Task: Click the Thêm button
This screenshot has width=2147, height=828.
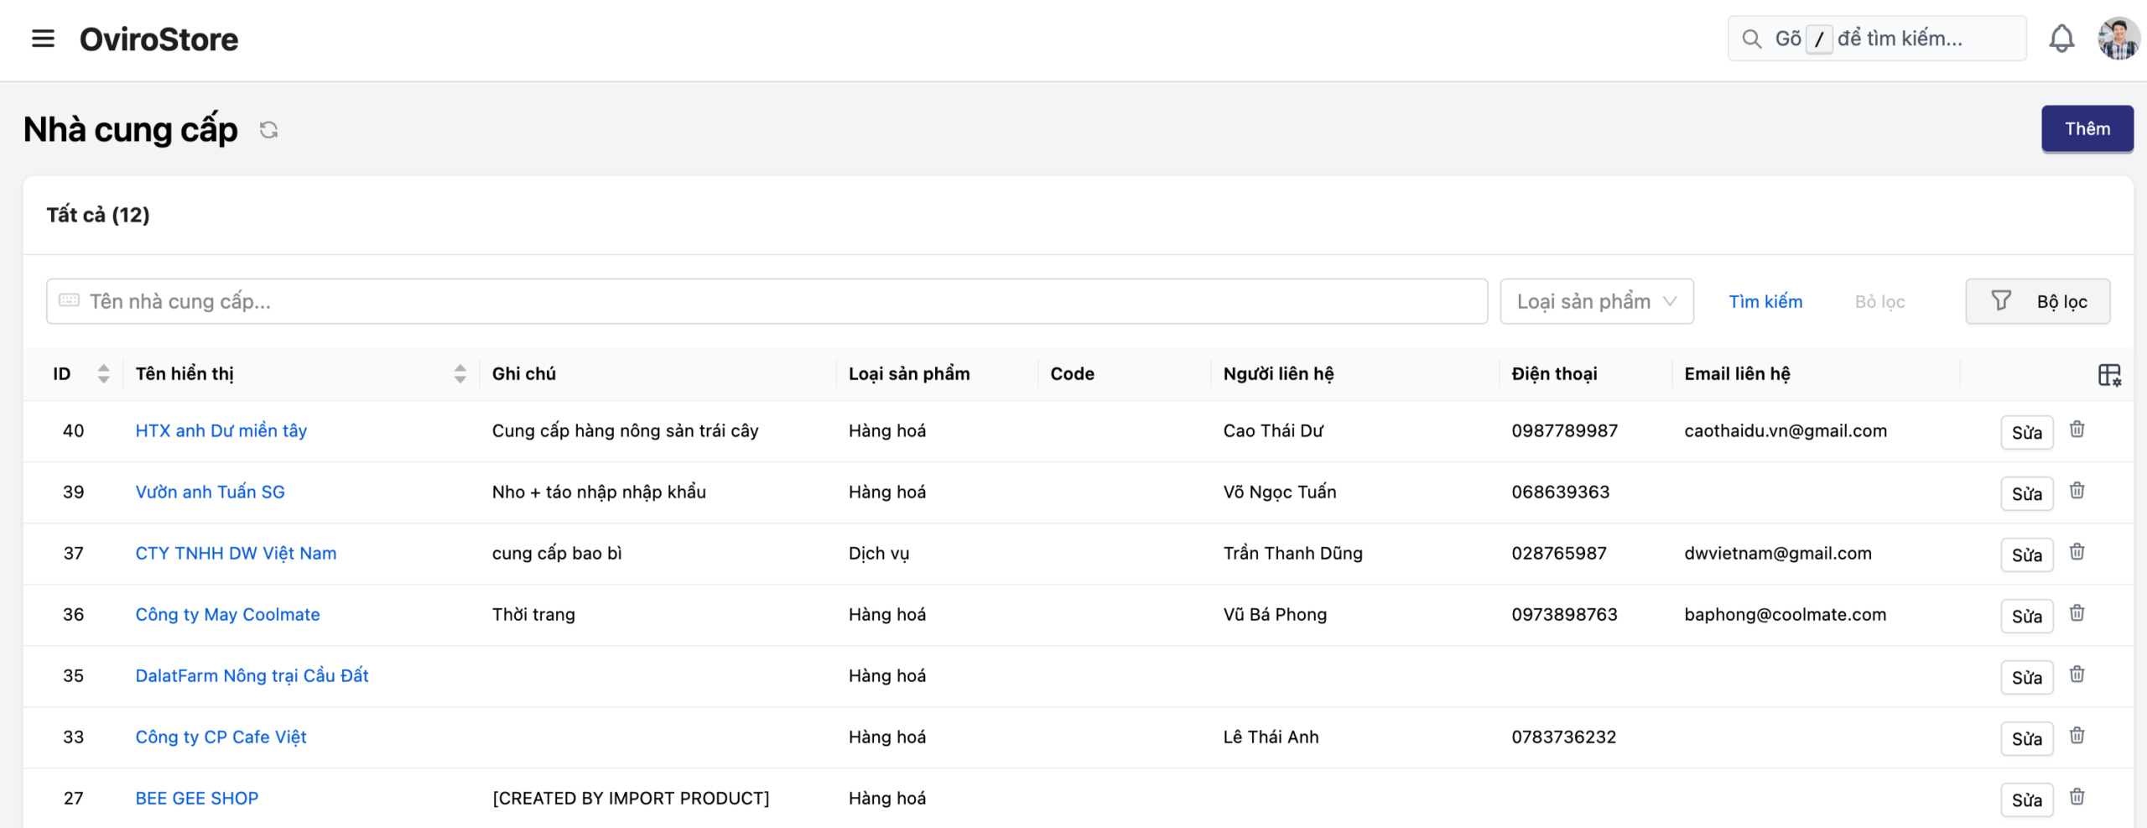Action: click(x=2087, y=129)
